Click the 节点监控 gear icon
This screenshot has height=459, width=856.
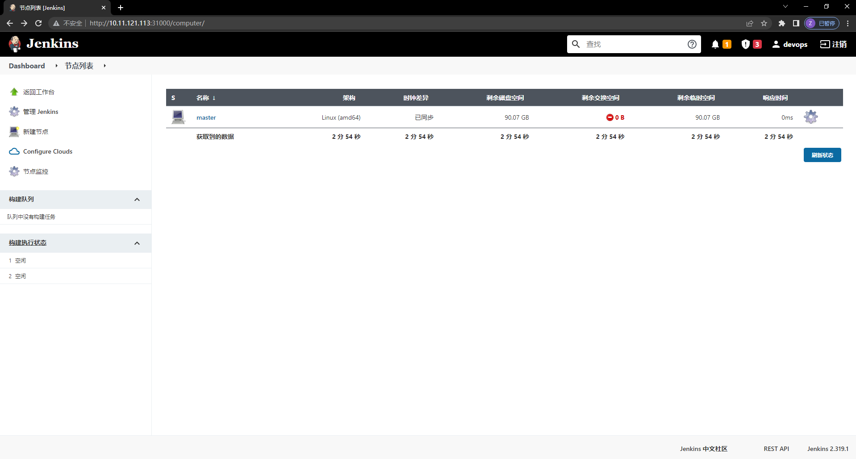pyautogui.click(x=14, y=171)
